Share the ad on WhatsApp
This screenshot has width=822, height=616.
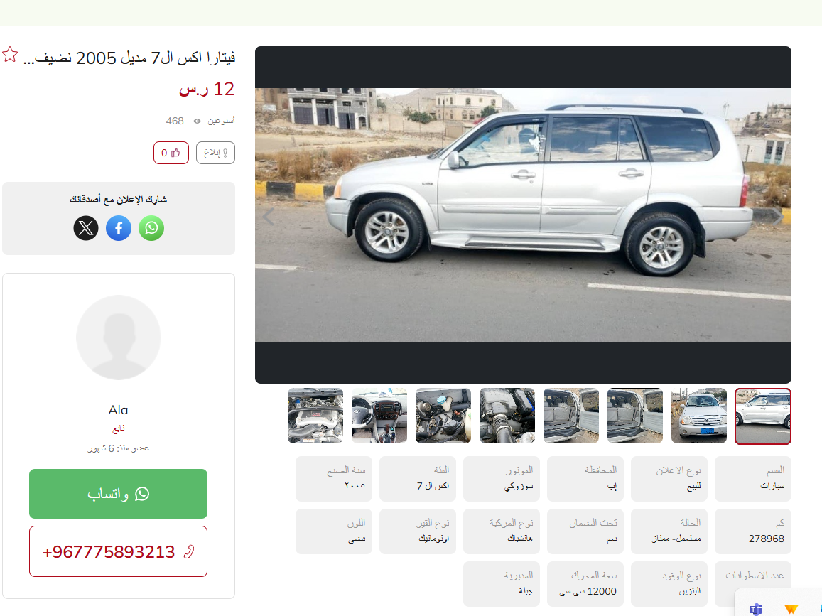tap(151, 228)
